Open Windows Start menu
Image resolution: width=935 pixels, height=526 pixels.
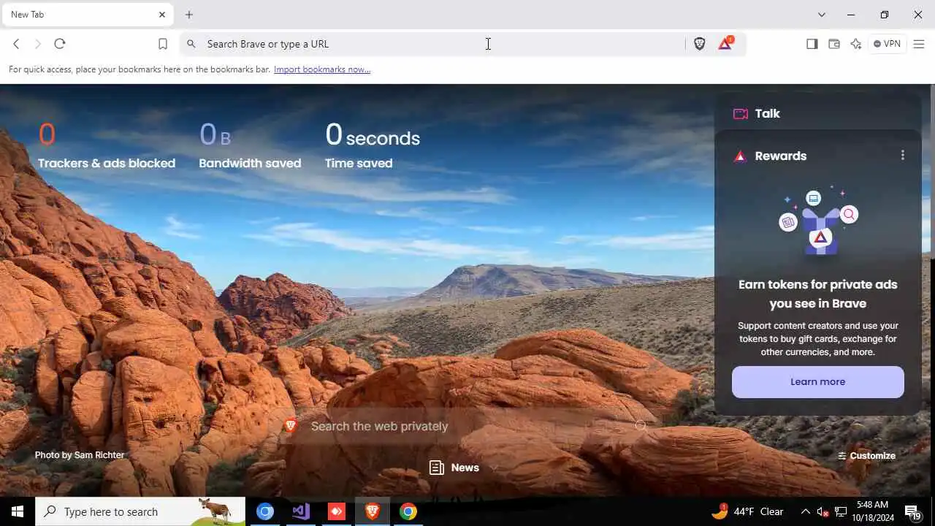[x=18, y=511]
